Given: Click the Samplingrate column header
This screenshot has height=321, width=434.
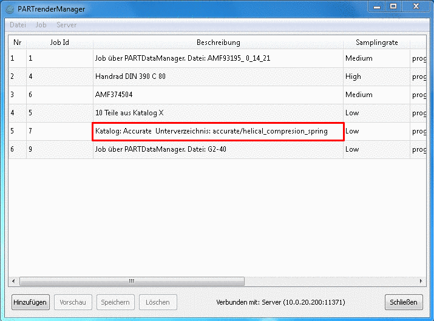Looking at the screenshot, I should [376, 42].
